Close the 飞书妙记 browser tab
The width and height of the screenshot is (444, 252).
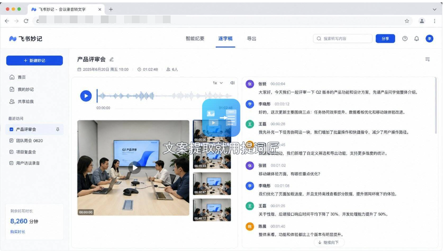tap(100, 9)
